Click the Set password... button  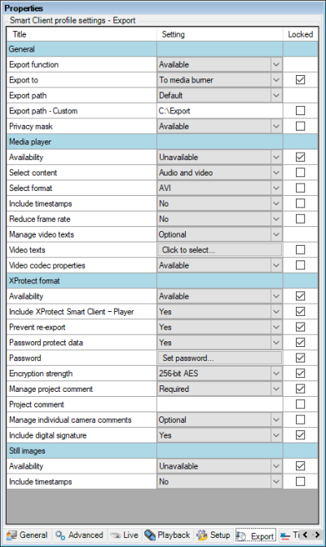coord(219,358)
